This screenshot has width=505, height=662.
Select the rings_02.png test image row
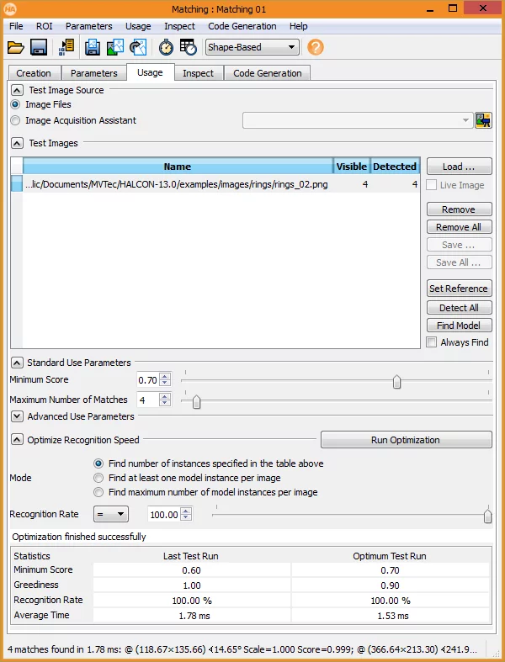(x=176, y=184)
